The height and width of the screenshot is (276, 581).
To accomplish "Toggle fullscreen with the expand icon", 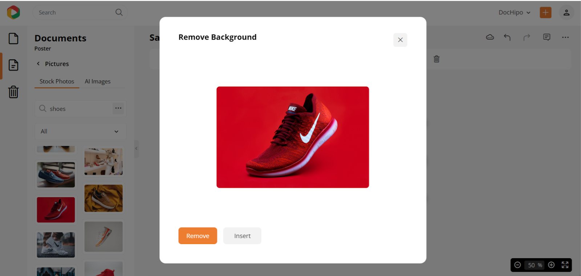I will pos(565,265).
